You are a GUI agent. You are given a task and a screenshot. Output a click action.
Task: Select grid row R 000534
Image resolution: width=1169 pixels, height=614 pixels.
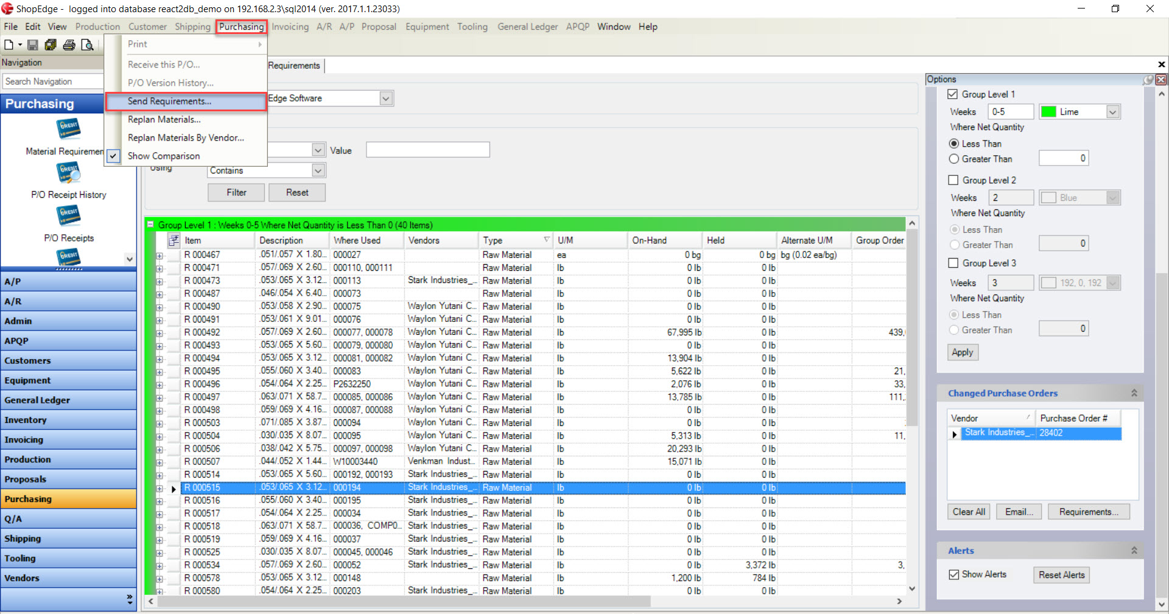(x=542, y=565)
